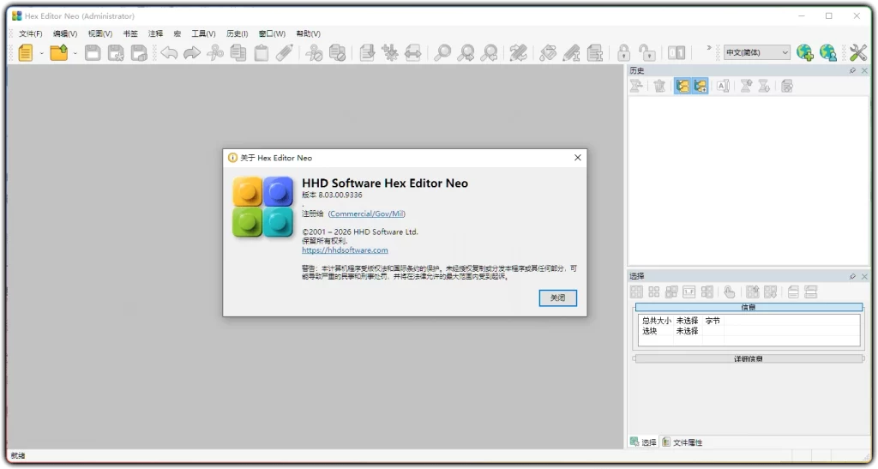Screen dimensions: 878x469
Task: Expand the toolbar overflow chevron
Action: (x=709, y=48)
